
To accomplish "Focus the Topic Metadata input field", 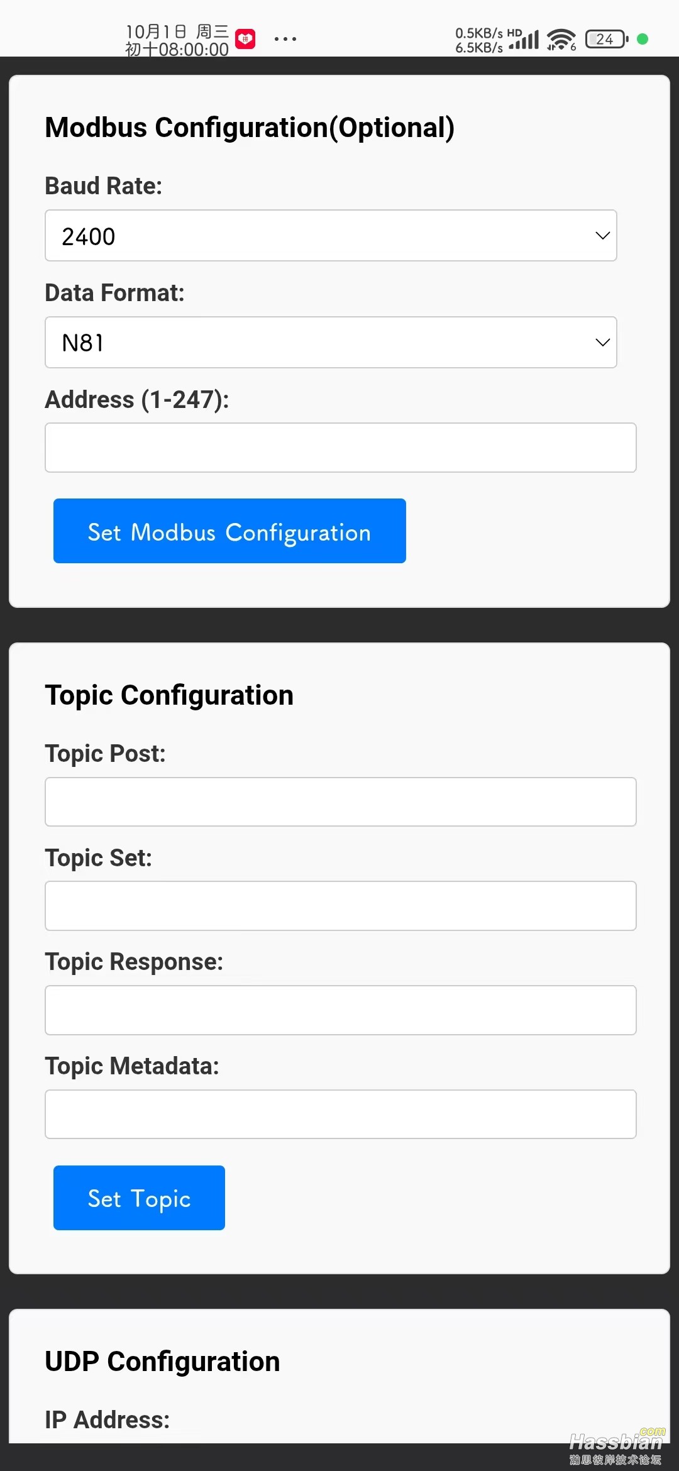I will point(340,1115).
